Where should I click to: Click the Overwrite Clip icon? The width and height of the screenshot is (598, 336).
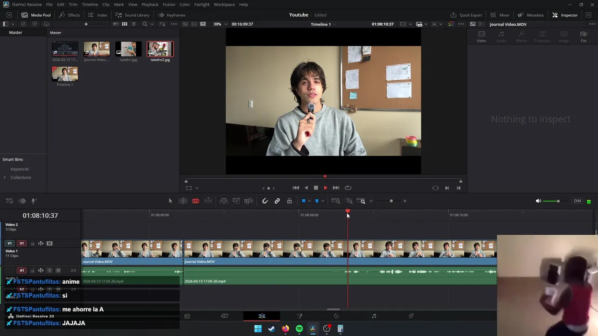[x=236, y=201]
